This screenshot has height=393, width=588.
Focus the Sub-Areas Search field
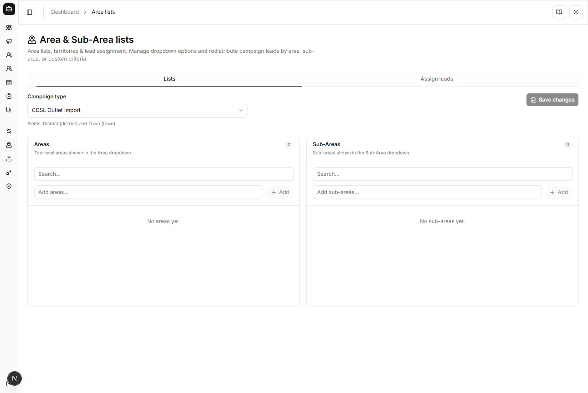click(x=442, y=174)
